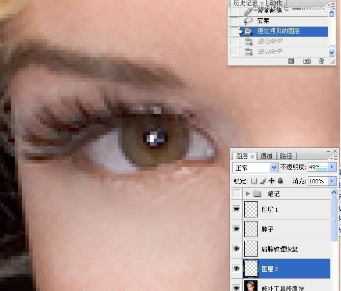Hide the 图层 1 layer with its eye icon

point(236,209)
